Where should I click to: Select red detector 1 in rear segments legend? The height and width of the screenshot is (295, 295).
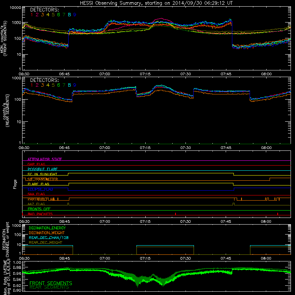pos(32,85)
